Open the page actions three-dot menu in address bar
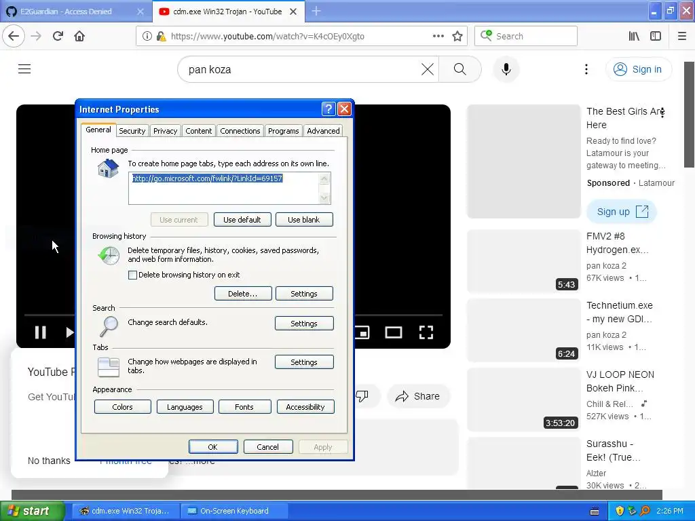This screenshot has width=695, height=521. coord(438,37)
